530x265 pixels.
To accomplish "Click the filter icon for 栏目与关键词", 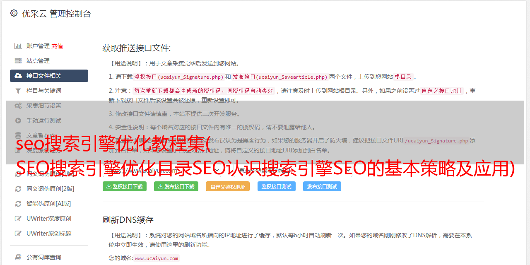I will (18, 91).
